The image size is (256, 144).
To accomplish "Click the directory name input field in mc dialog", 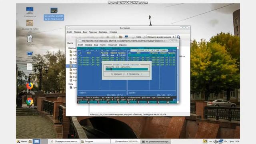I will pyautogui.click(x=127, y=69).
